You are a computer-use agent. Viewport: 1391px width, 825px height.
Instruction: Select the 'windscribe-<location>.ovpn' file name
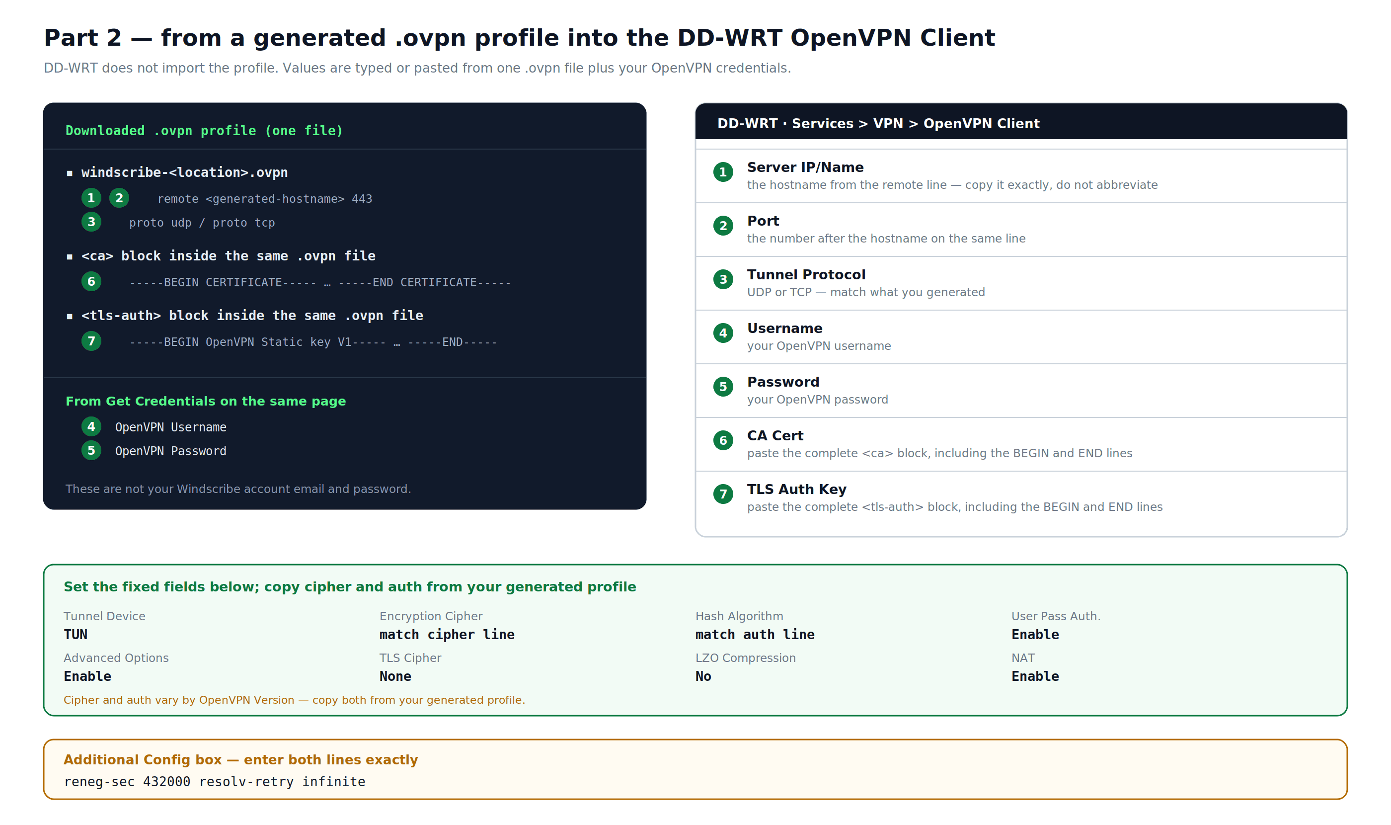click(184, 172)
